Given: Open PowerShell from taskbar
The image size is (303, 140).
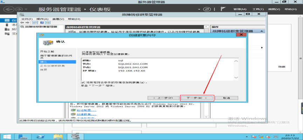Looking at the screenshot, I should pos(41,137).
